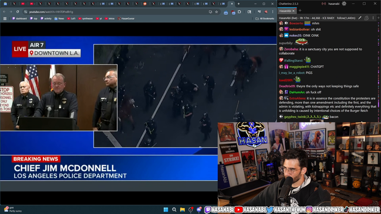Image resolution: width=381 pixels, height=214 pixels.
Task: Click username ExtraAliens in chat
Action: [298, 98]
